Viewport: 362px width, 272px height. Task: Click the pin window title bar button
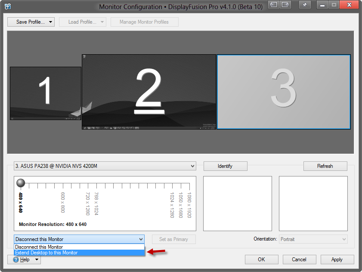tap(305, 5)
